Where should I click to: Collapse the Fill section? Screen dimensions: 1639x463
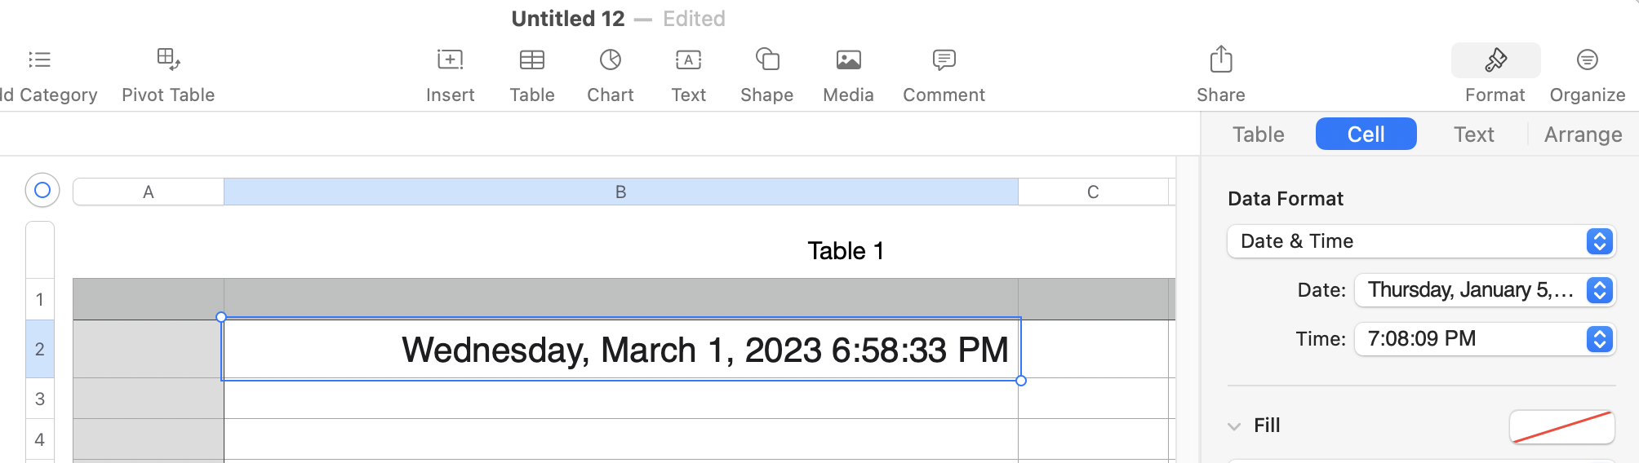pyautogui.click(x=1234, y=426)
